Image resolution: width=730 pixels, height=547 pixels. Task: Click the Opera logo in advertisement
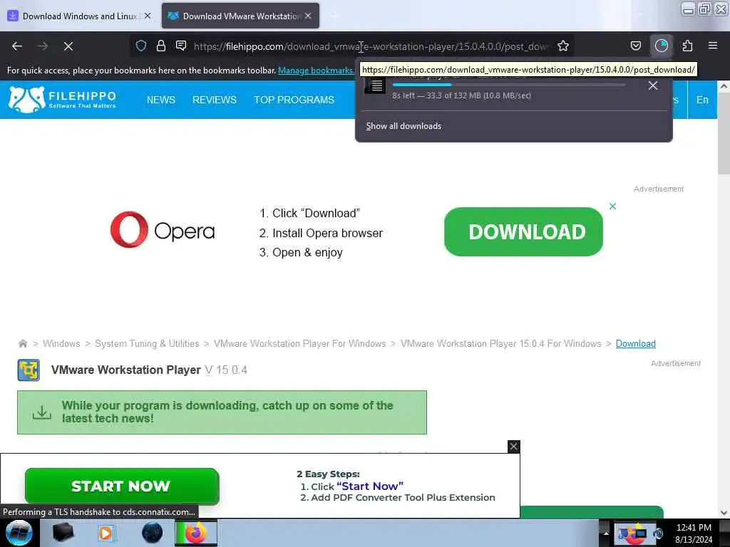163,230
